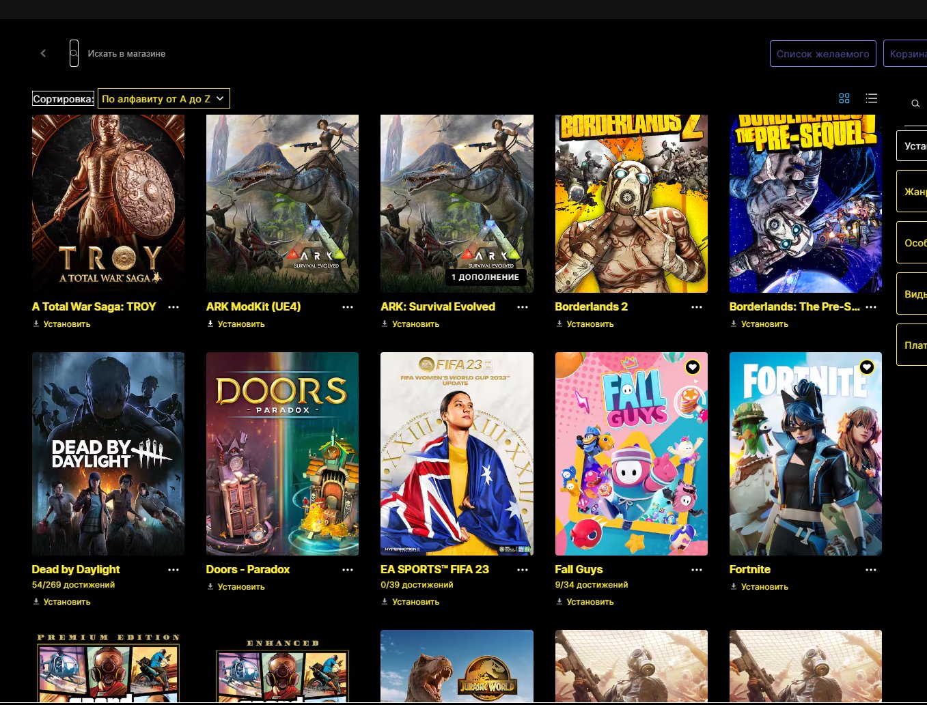Click the Сортировка label
The image size is (927, 705).
coord(64,99)
